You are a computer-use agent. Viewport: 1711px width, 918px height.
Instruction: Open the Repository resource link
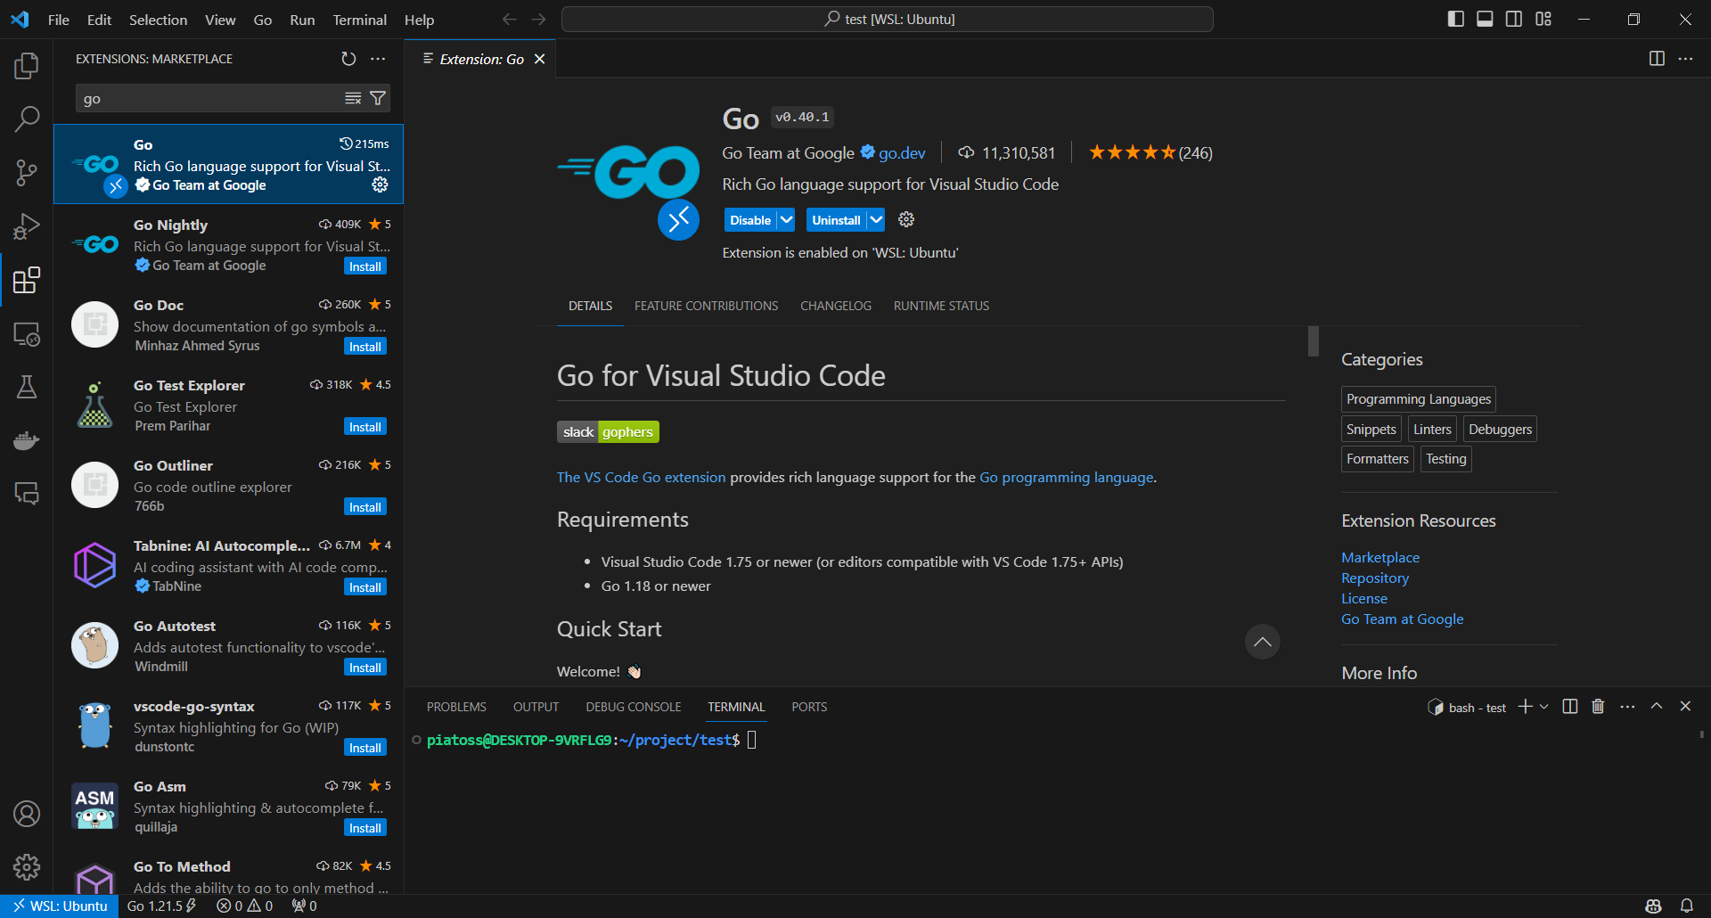[x=1375, y=578]
